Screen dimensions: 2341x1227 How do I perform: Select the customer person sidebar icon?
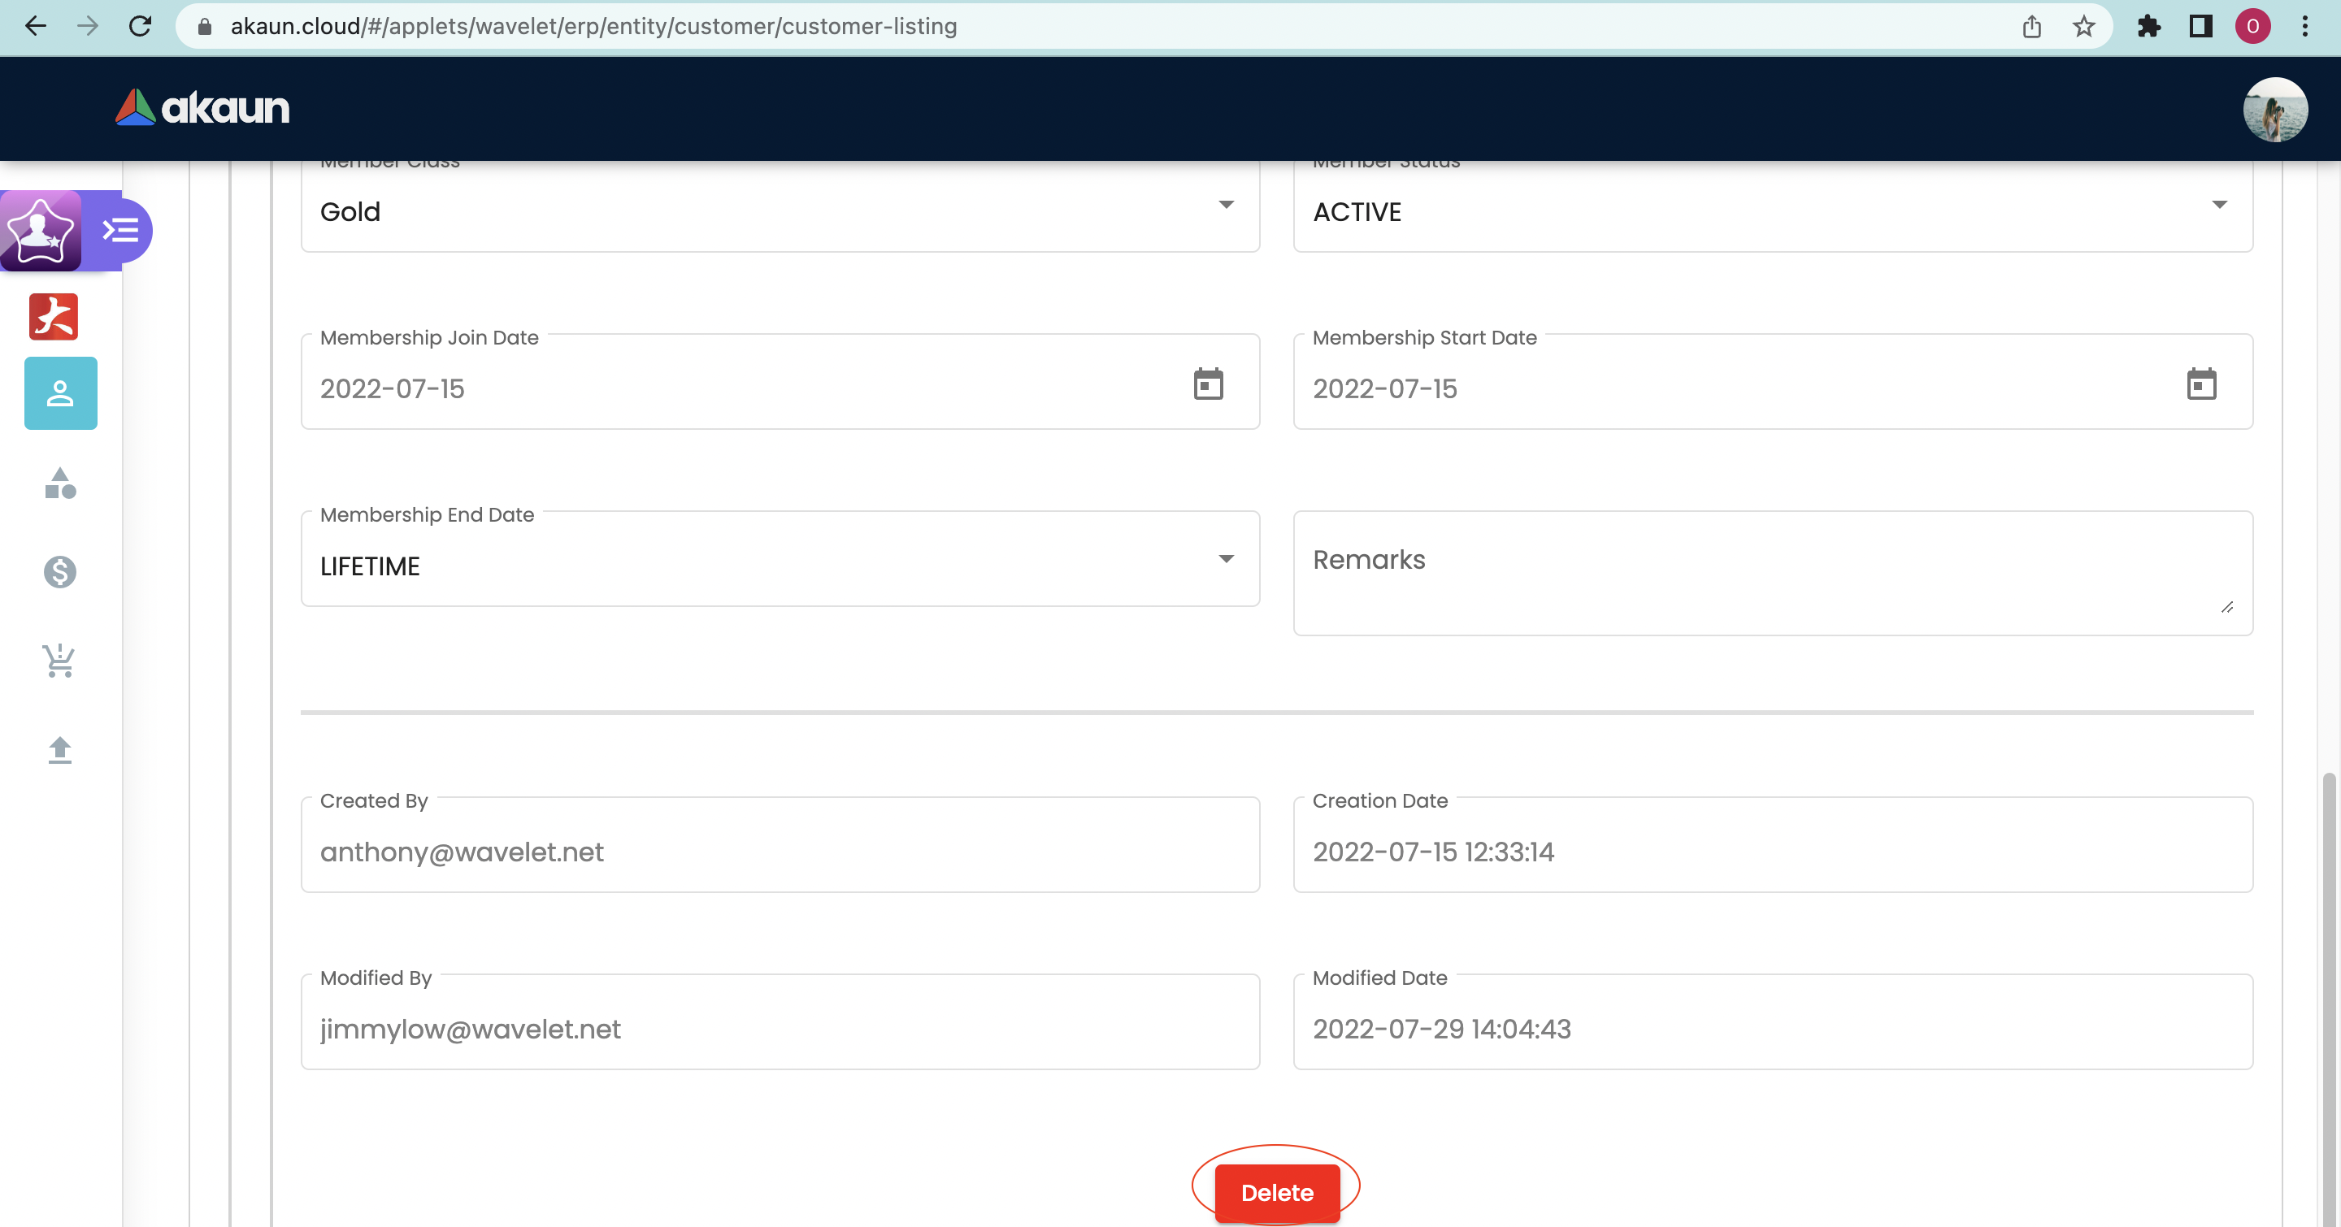pos(61,393)
